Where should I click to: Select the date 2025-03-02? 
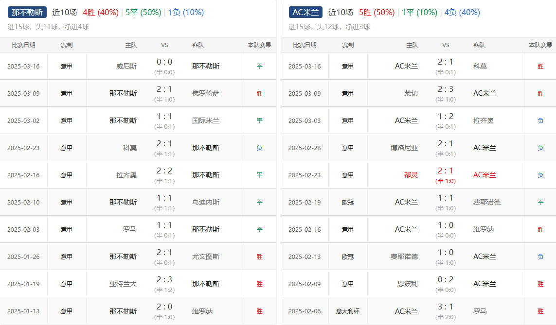pyautogui.click(x=23, y=121)
